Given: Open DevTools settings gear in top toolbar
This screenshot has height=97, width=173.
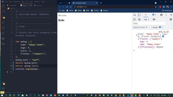Looking at the screenshot, I should coord(161,15).
